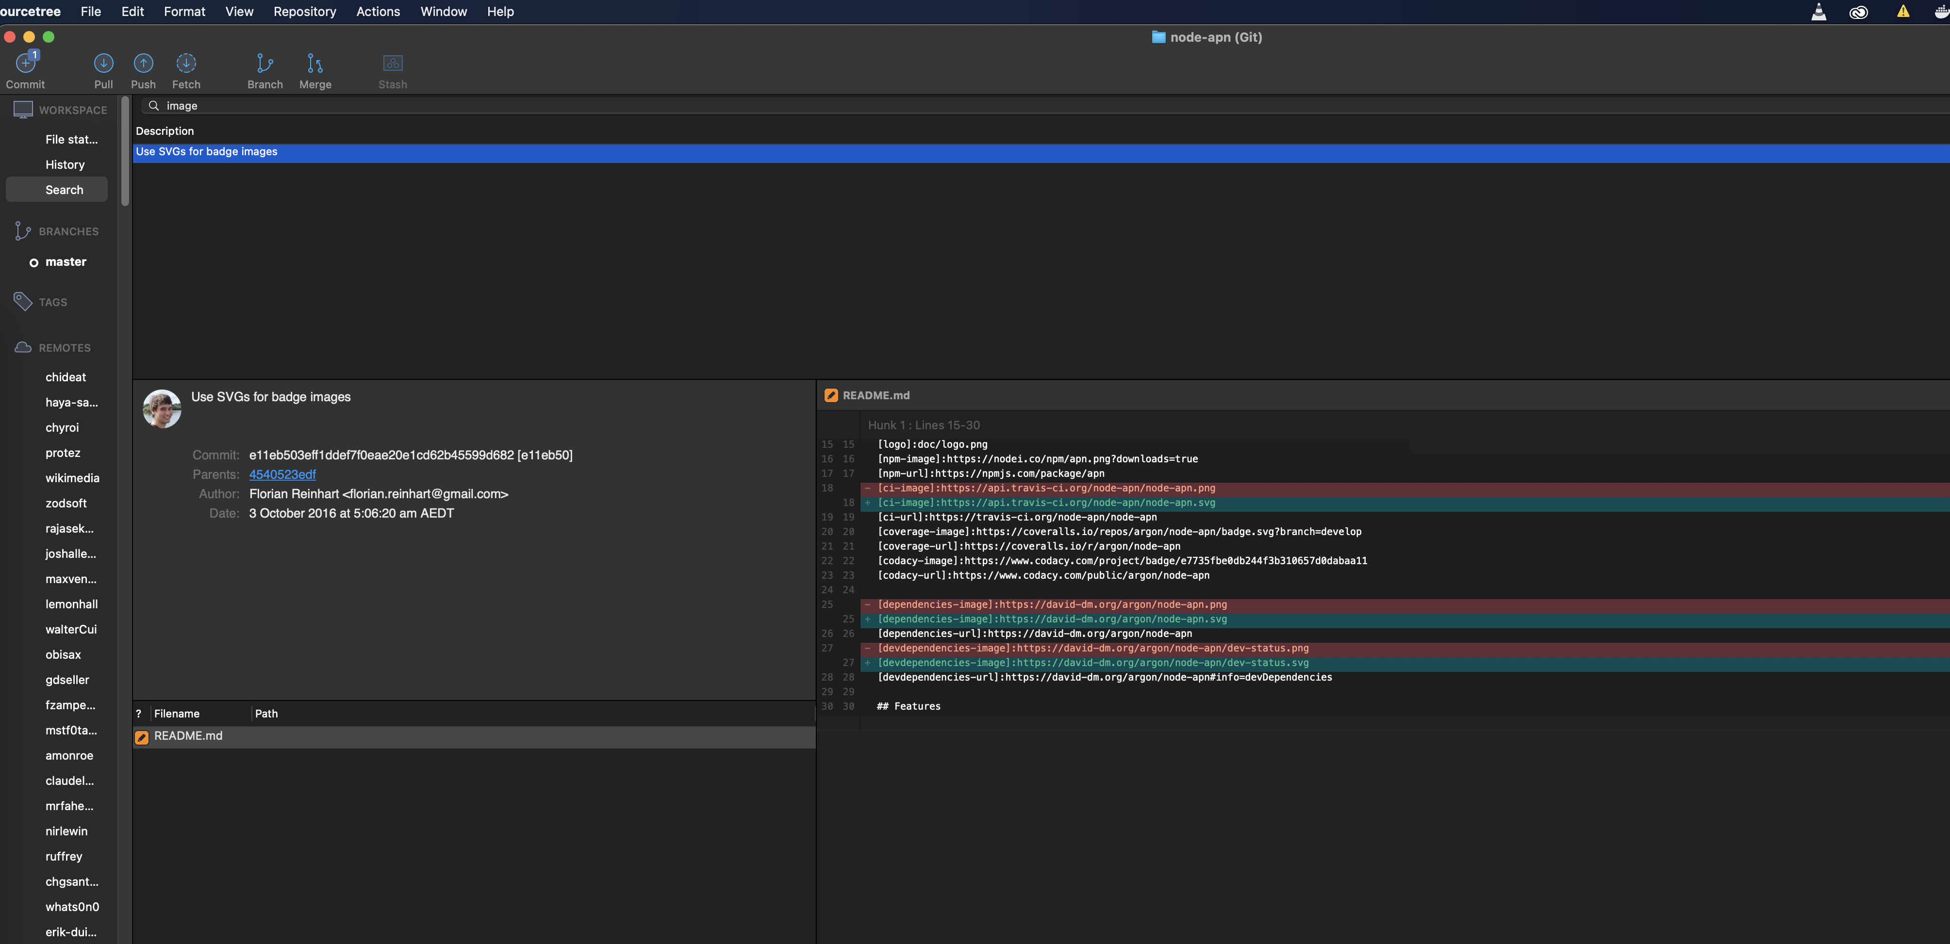
Task: Click the VLC icon in the menu bar
Action: click(x=1819, y=11)
